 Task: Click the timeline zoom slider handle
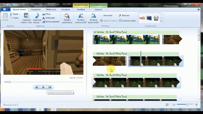(x=187, y=104)
